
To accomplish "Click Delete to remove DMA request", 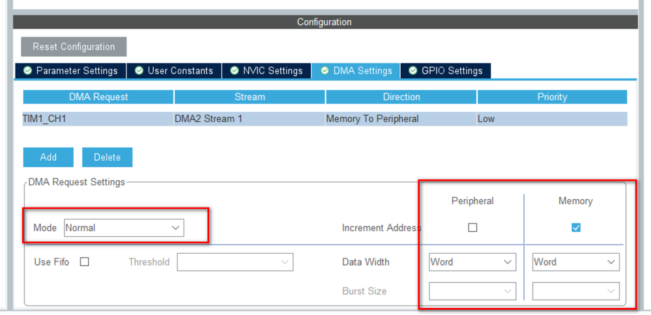I will point(107,157).
